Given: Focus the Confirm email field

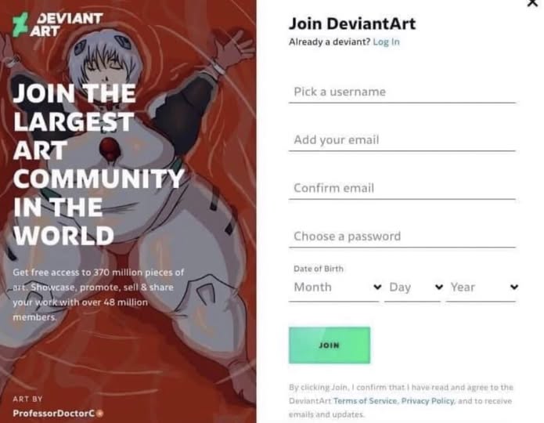Looking at the screenshot, I should click(x=402, y=189).
